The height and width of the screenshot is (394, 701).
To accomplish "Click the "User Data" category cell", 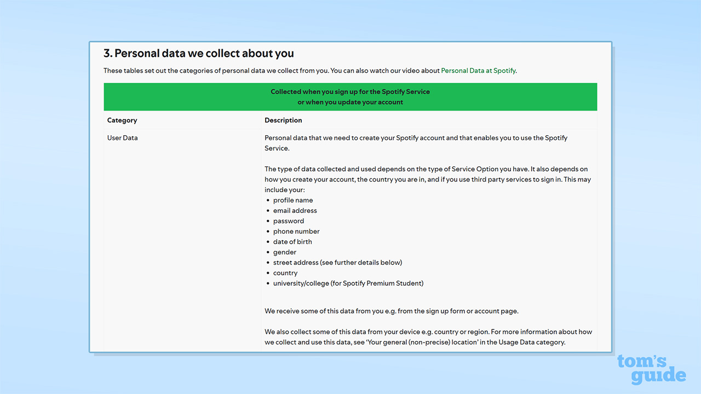I will (x=123, y=138).
